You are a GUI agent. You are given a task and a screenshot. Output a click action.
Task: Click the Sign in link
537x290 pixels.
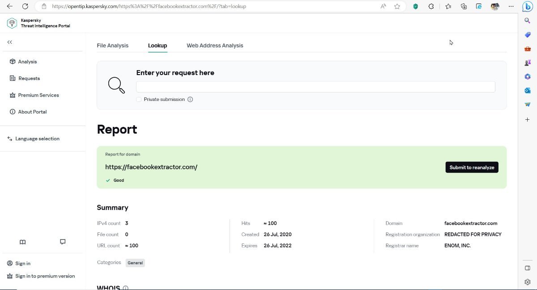coord(19,264)
